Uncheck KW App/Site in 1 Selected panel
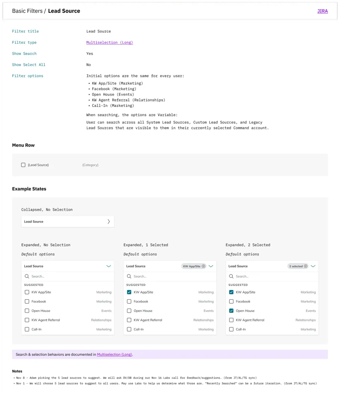340x398 pixels. pos(129,292)
